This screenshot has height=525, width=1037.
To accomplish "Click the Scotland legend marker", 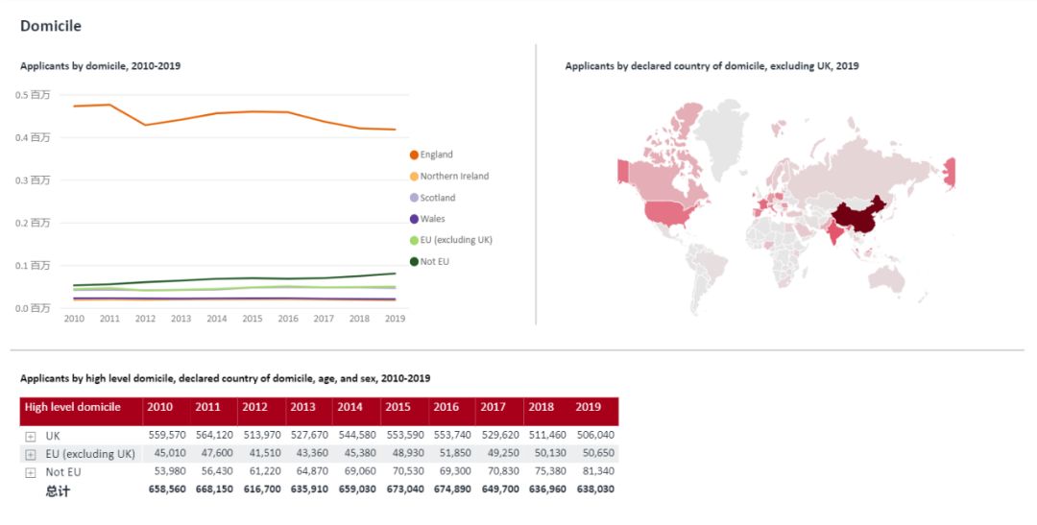I will [414, 198].
